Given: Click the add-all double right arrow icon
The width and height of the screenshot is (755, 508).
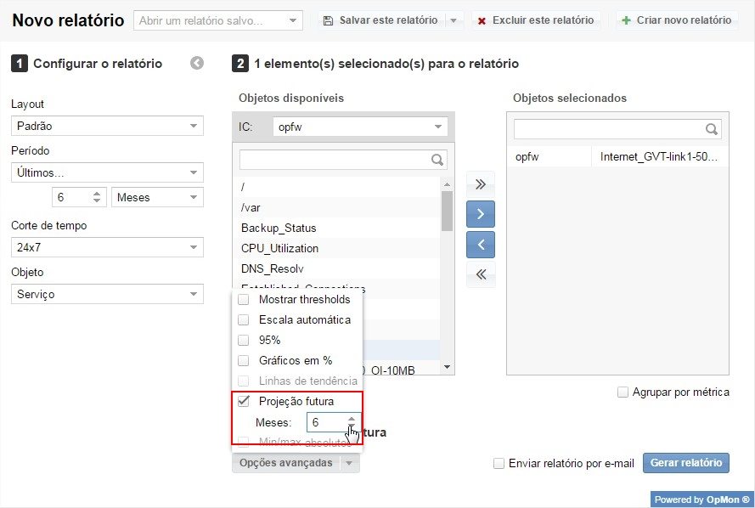Looking at the screenshot, I should click(481, 184).
